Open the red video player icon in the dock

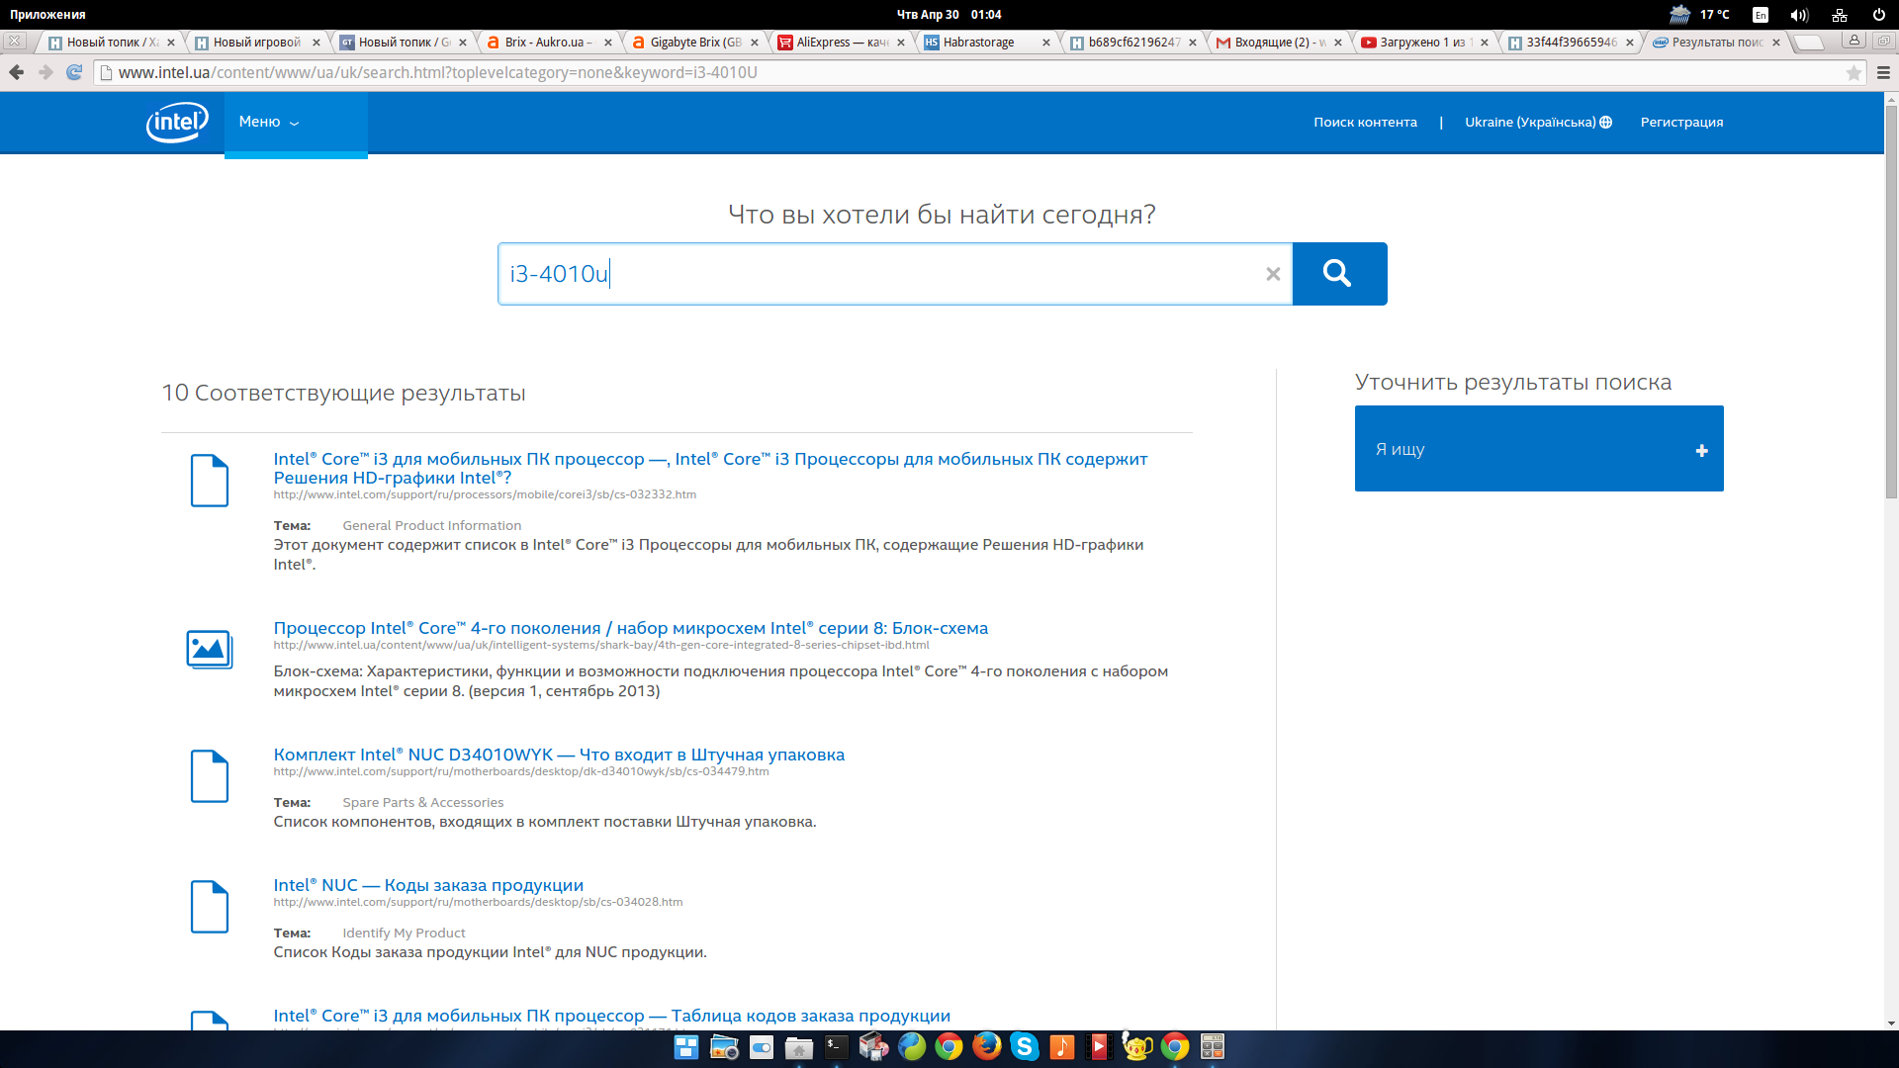pos(1099,1046)
